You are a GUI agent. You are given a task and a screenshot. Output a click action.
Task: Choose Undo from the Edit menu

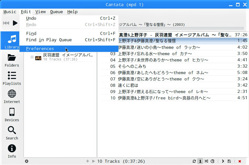pos(69,18)
